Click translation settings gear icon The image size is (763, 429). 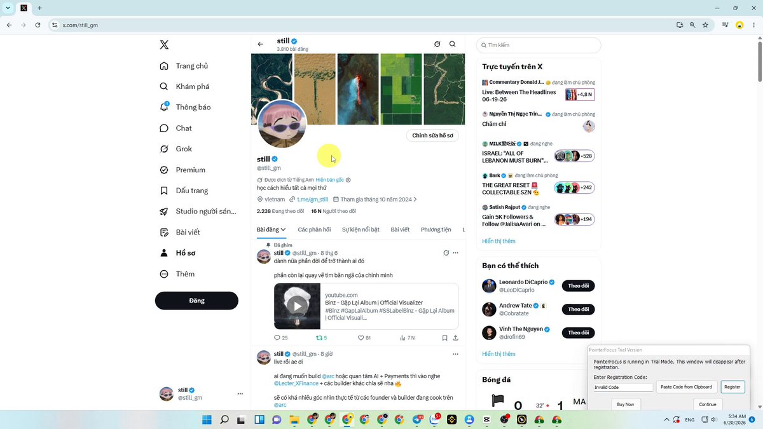(x=348, y=180)
